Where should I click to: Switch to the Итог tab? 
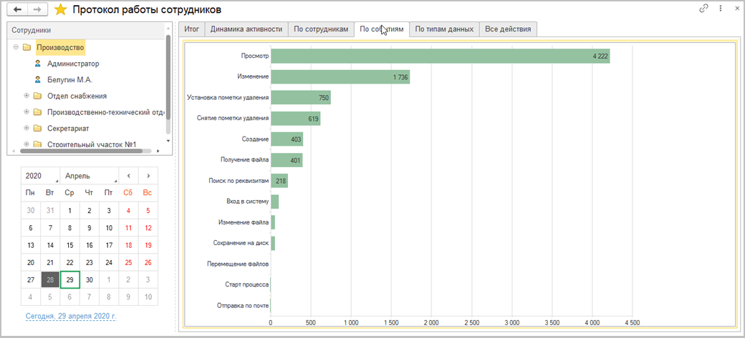click(x=191, y=29)
